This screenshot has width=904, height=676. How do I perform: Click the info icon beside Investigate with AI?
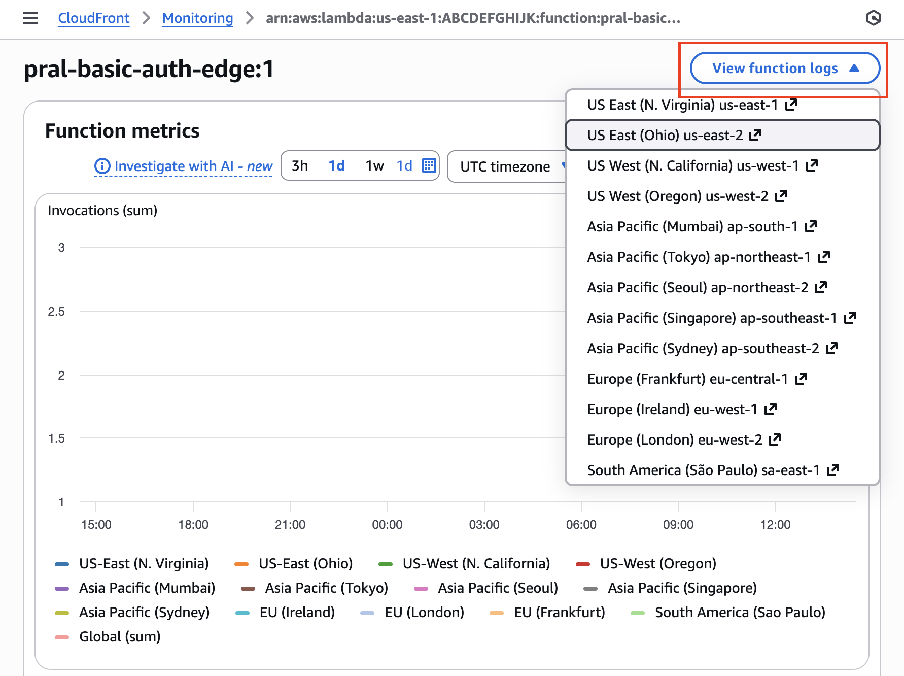pyautogui.click(x=102, y=166)
